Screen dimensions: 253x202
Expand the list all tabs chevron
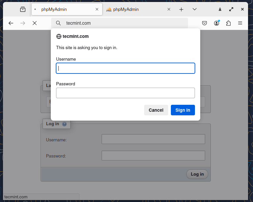[x=195, y=10]
